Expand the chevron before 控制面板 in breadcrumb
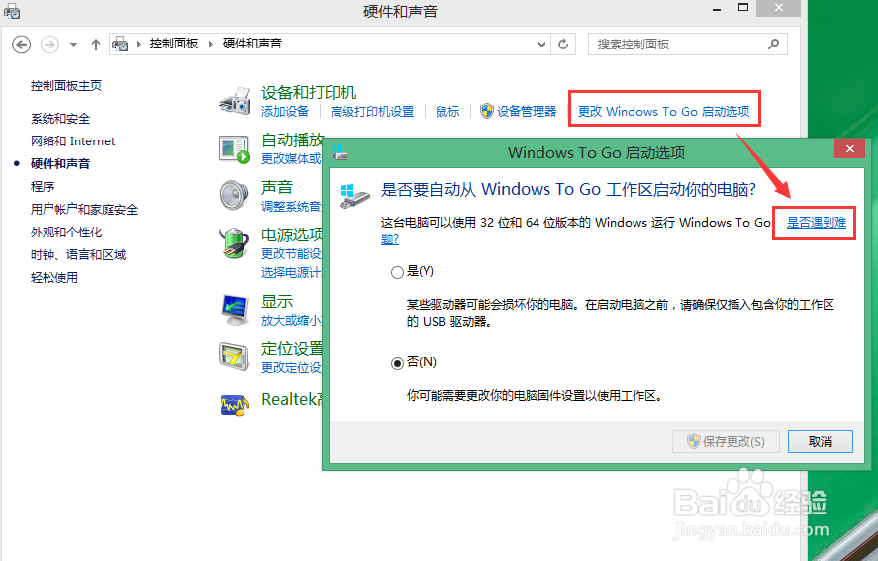Viewport: 878px width, 561px height. click(139, 44)
